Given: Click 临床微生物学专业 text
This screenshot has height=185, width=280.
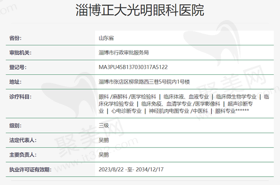Looking at the screenshot, I should click(236, 97).
